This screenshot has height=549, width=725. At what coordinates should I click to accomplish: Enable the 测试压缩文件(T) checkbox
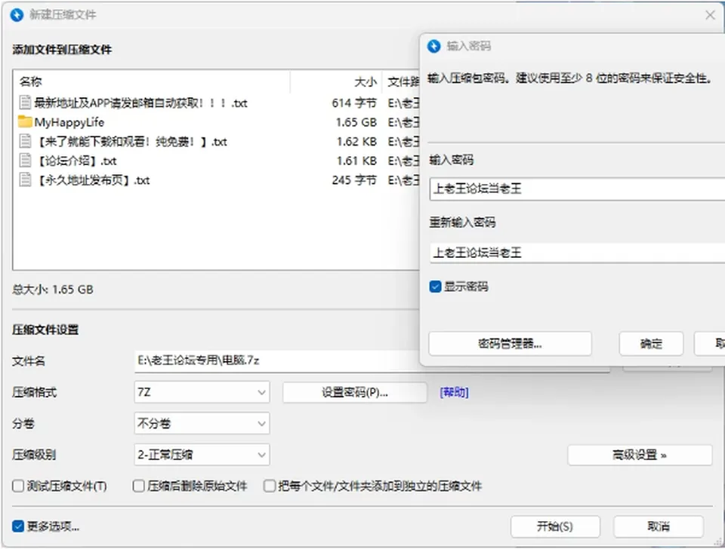pos(18,486)
